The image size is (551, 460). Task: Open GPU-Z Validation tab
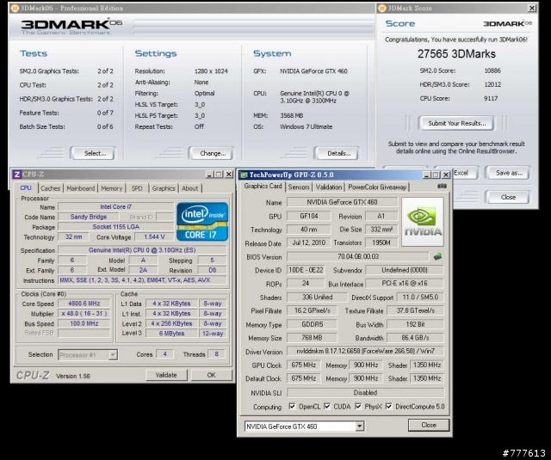click(x=329, y=187)
